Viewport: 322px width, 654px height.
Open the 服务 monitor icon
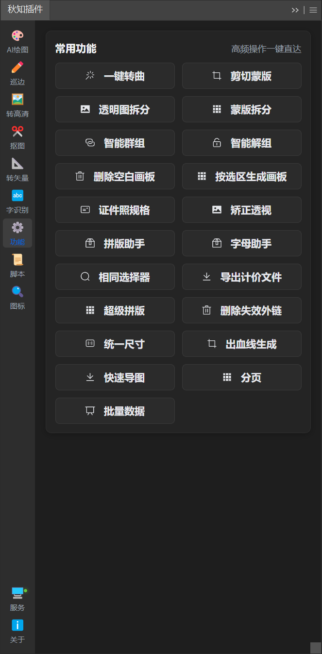[17, 593]
